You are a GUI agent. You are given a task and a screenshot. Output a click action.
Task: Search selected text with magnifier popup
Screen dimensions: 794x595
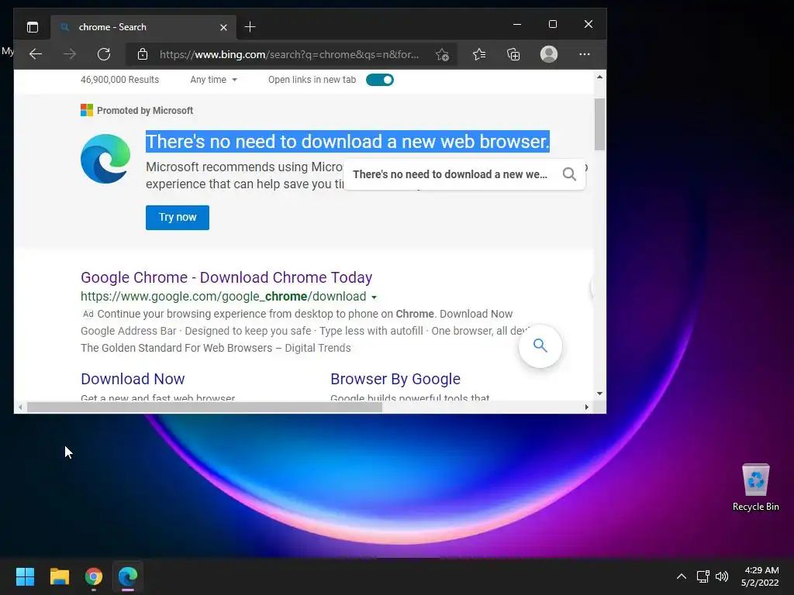pos(569,174)
